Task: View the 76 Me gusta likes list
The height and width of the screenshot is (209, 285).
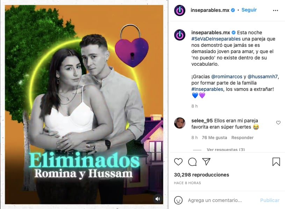Action: (214, 138)
